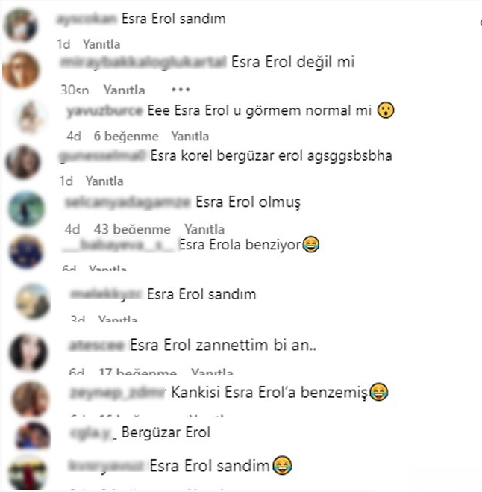This screenshot has width=482, height=492.
Task: Reply to the topmost 1d comment
Action: [101, 44]
